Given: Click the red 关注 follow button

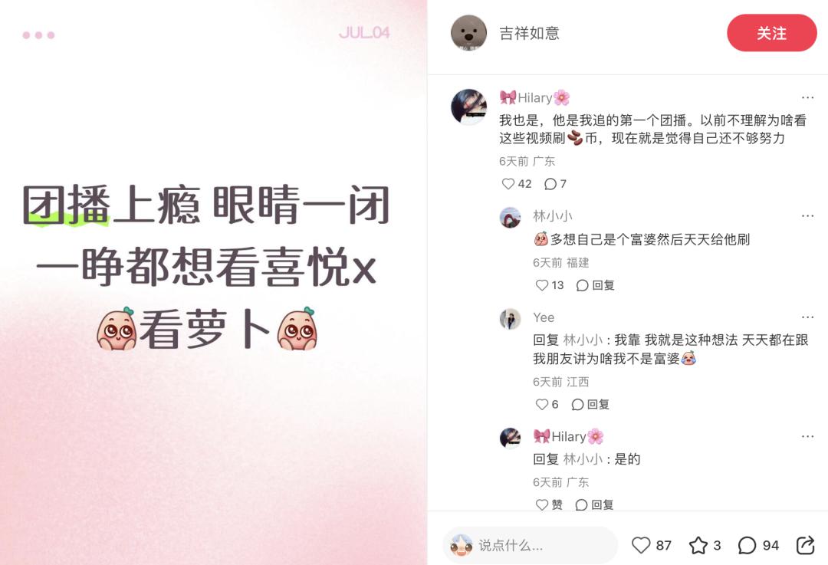Looking at the screenshot, I should click(x=771, y=33).
